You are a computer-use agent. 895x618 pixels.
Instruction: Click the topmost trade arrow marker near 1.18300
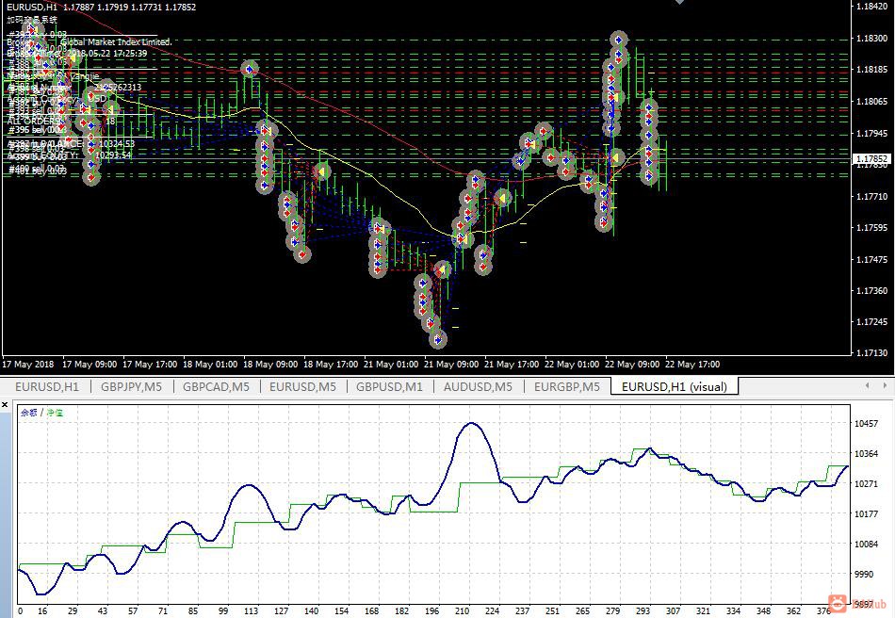tap(618, 40)
